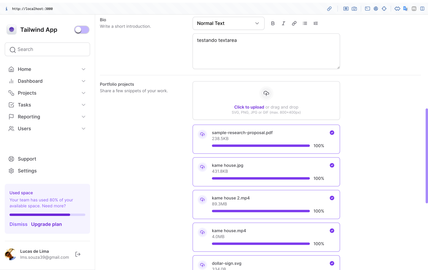Open the terminal console icon in browser toolbar
This screenshot has width=428, height=270.
point(367,9)
